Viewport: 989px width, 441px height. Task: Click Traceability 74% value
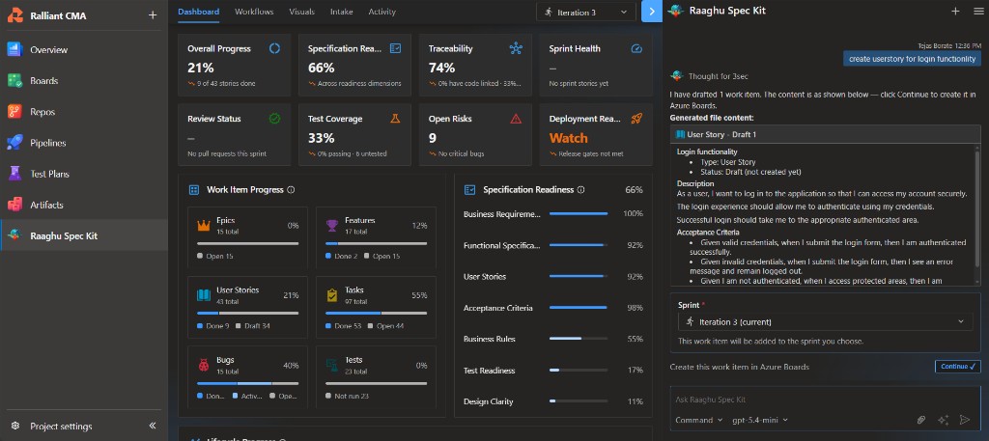(441, 68)
